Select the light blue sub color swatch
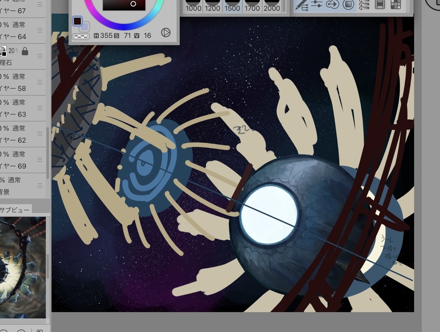 (x=85, y=27)
